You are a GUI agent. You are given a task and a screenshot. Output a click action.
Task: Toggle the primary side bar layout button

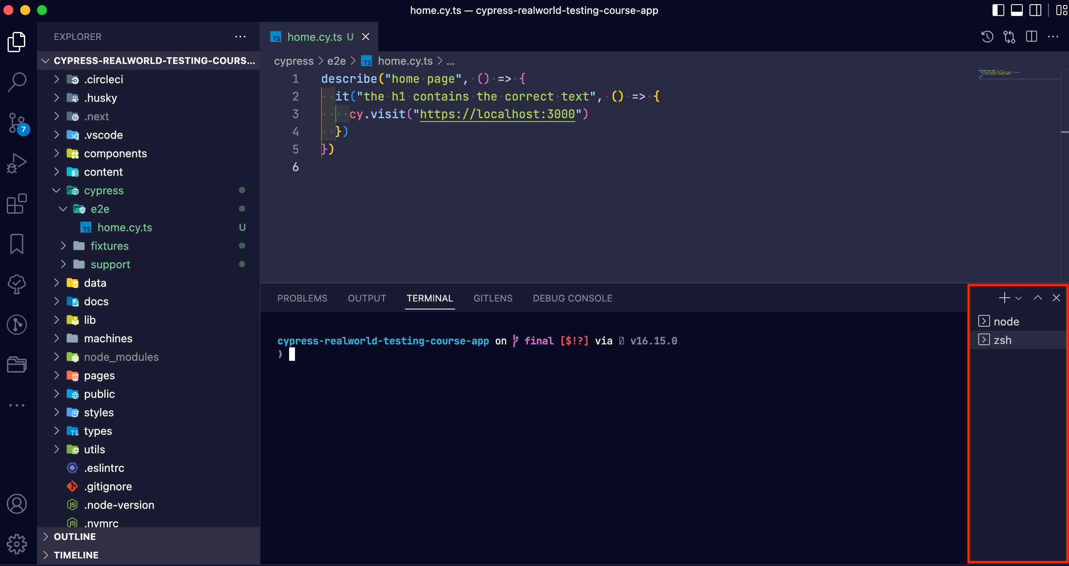pyautogui.click(x=998, y=10)
